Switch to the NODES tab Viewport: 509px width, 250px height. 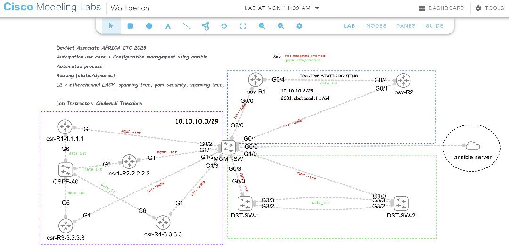(376, 26)
